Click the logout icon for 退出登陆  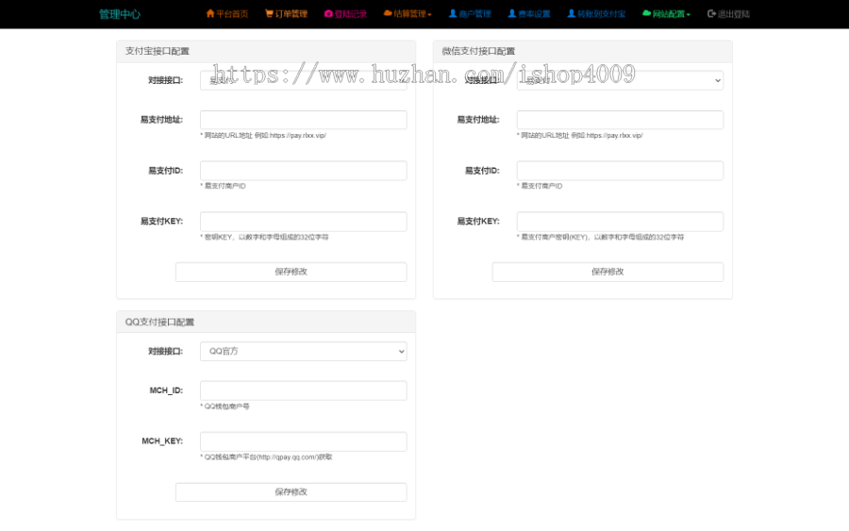[x=711, y=13]
